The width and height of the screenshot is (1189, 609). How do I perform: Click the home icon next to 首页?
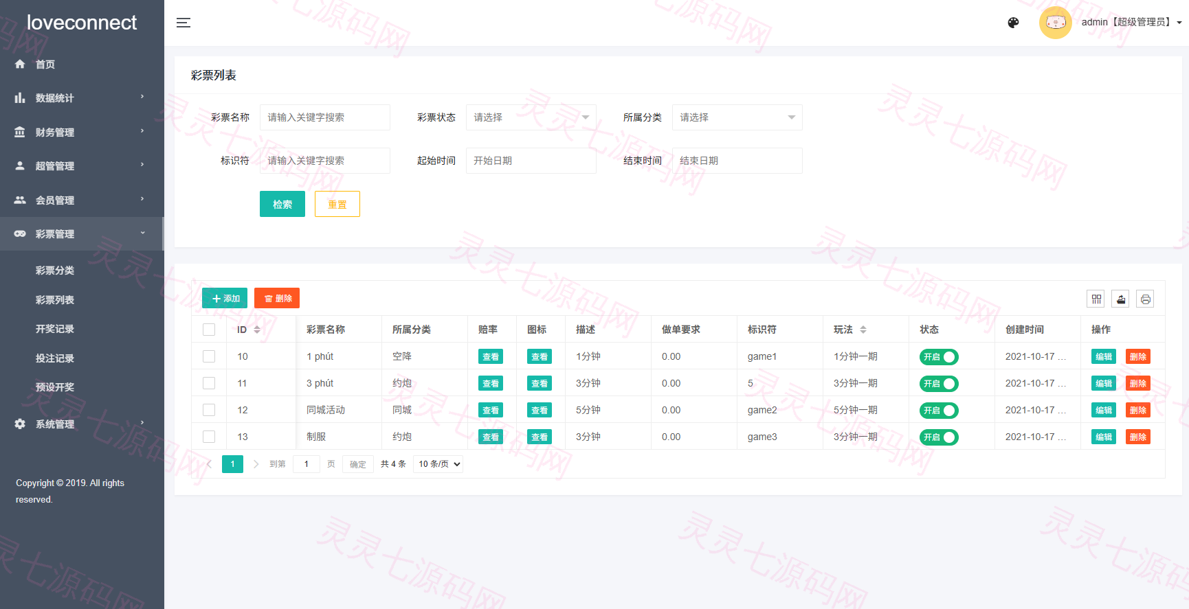click(x=20, y=64)
